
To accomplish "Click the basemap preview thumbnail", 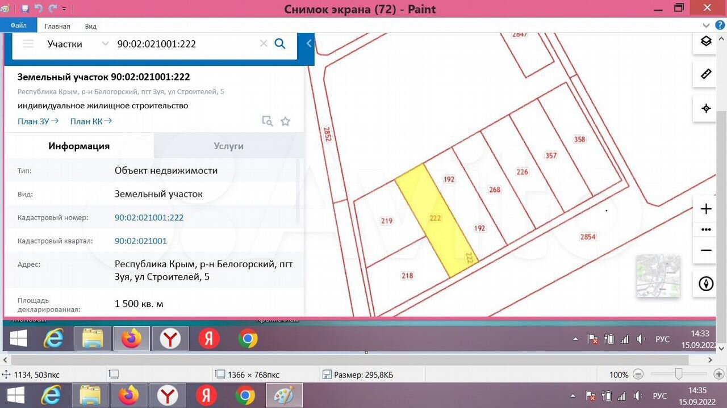I will click(x=657, y=276).
